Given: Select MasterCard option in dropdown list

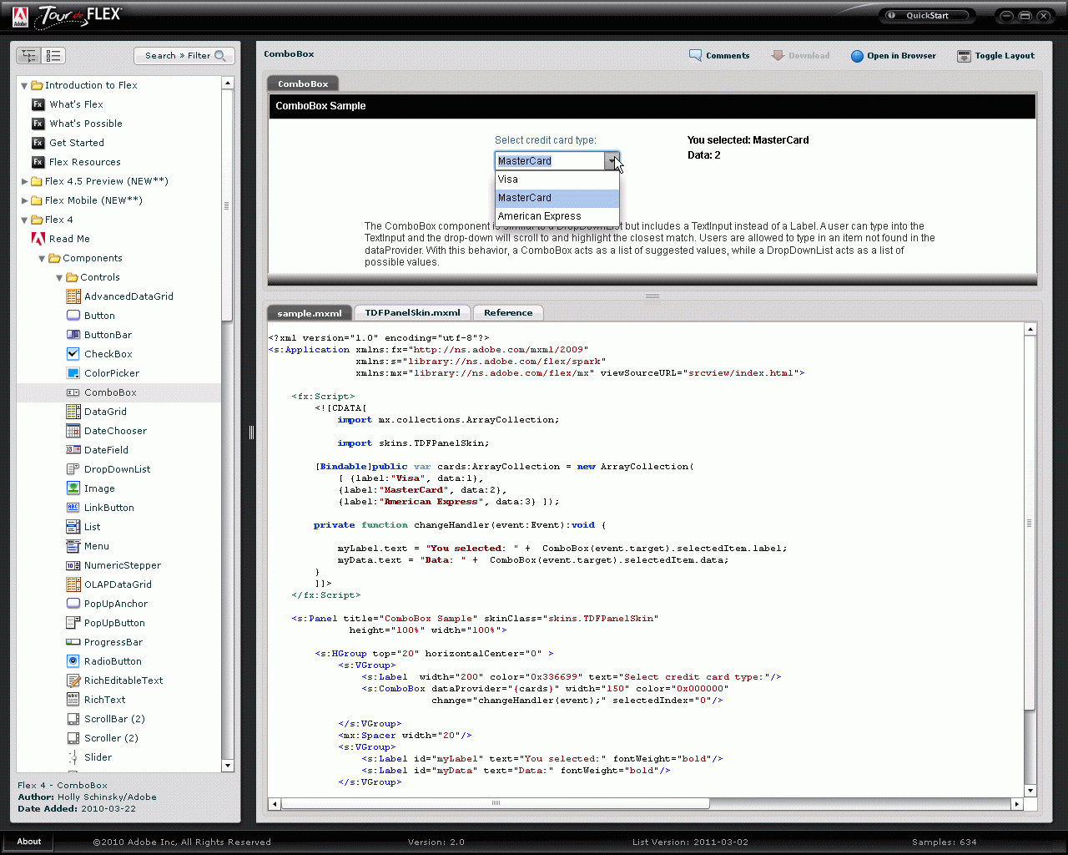Looking at the screenshot, I should pyautogui.click(x=557, y=198).
